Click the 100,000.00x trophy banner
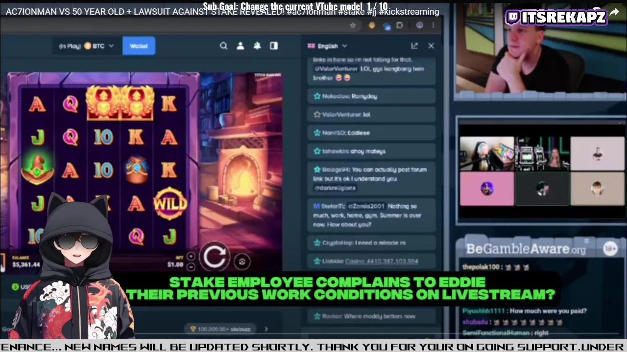Viewport: 627px width, 352px height. [220, 329]
